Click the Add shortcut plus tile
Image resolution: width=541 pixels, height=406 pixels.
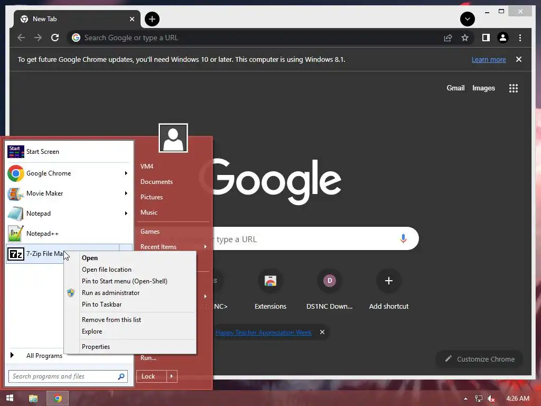coord(388,289)
